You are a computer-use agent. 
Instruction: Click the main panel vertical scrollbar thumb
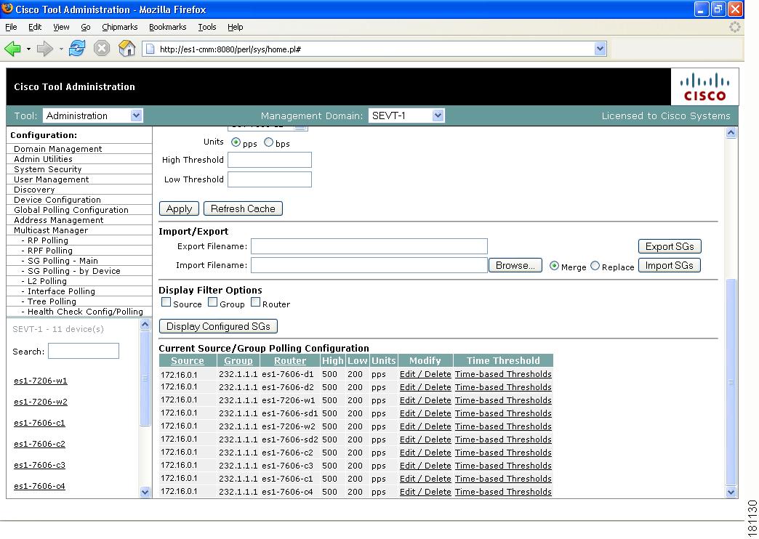tap(731, 382)
